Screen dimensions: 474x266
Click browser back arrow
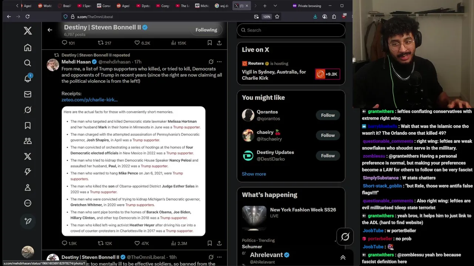tap(9, 17)
